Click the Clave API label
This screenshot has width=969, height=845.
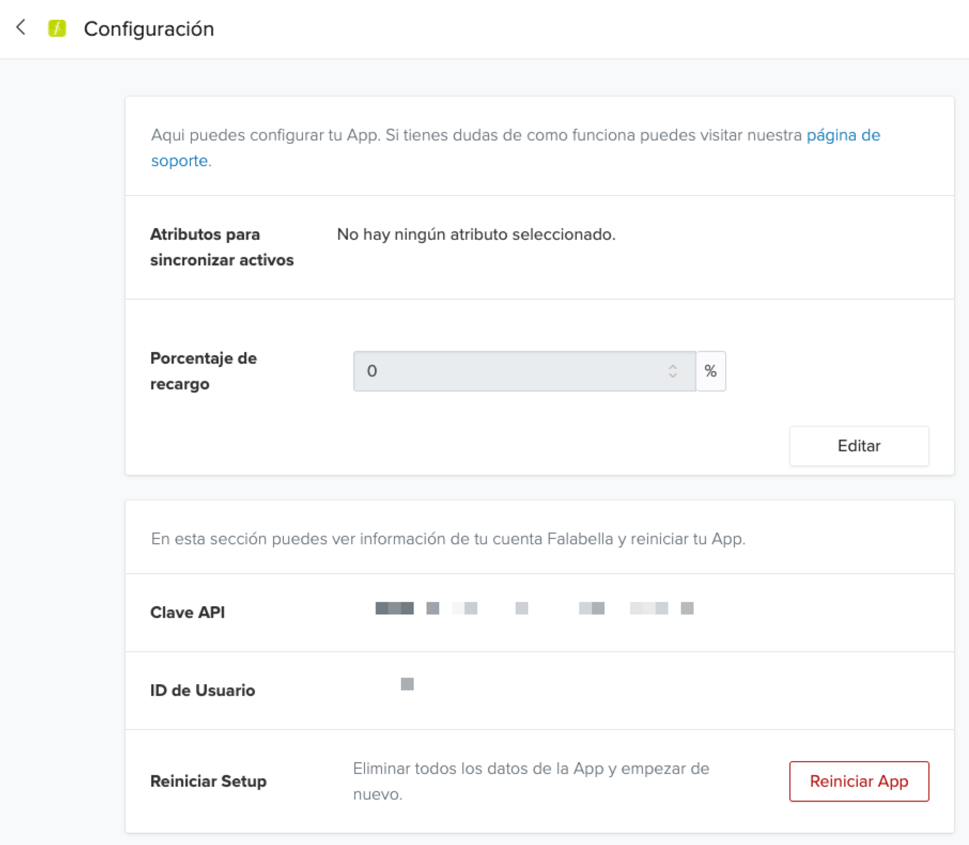(x=187, y=613)
